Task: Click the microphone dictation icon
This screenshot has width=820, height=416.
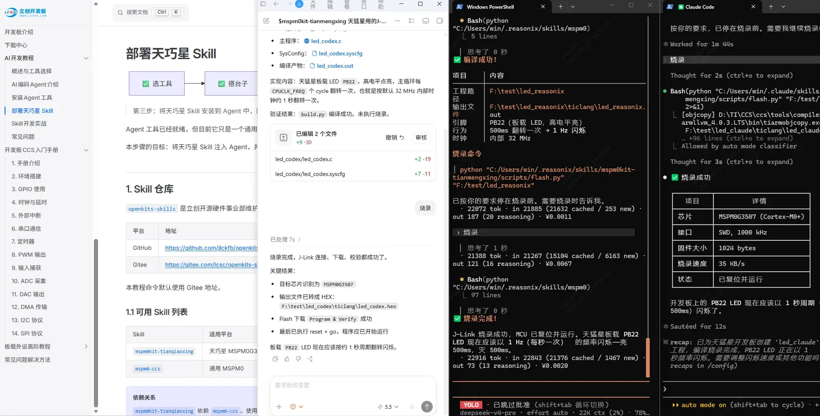Action: 412,407
